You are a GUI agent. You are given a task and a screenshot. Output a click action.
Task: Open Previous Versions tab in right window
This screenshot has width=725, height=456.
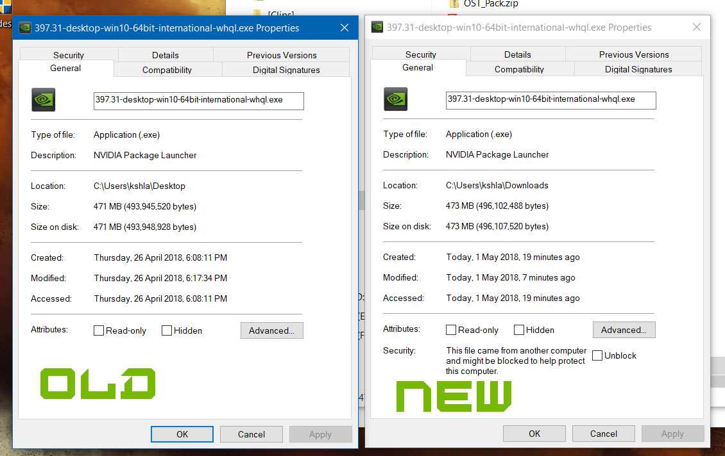[x=634, y=54]
